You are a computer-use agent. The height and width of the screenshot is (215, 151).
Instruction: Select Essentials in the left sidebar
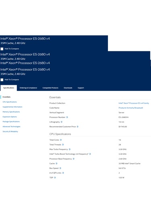pyautogui.click(x=6, y=97)
